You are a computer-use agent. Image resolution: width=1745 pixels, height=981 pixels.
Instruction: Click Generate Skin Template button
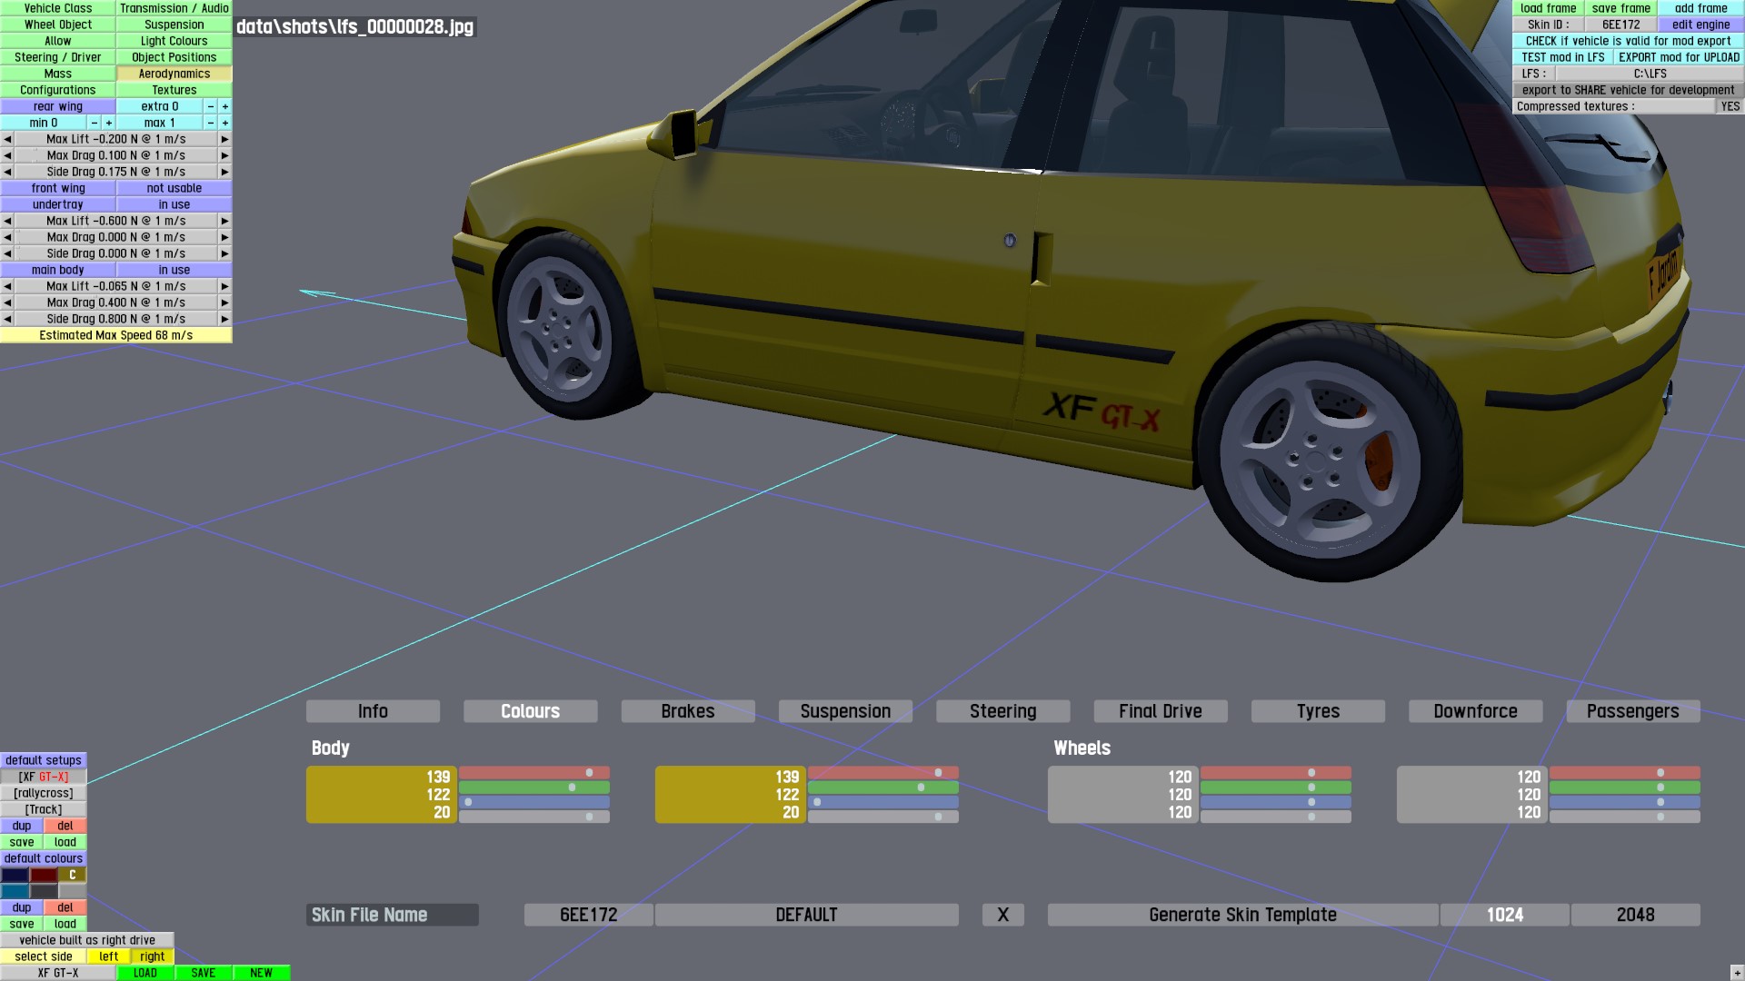pos(1241,915)
